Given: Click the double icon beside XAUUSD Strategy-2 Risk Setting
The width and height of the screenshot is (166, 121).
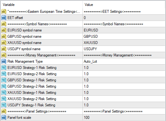Looking at the screenshot, I should click(x=4, y=99).
